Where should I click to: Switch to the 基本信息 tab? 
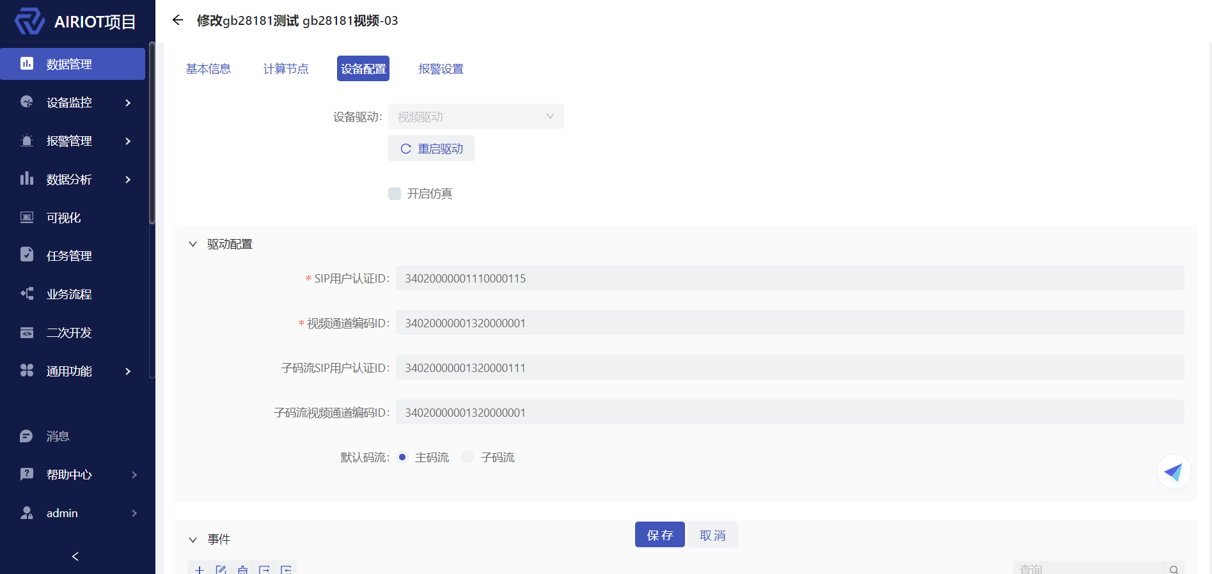tap(209, 68)
